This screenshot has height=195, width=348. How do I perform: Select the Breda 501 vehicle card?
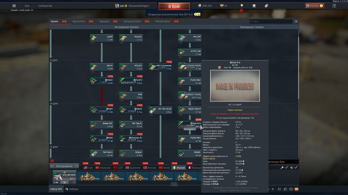click(x=102, y=125)
